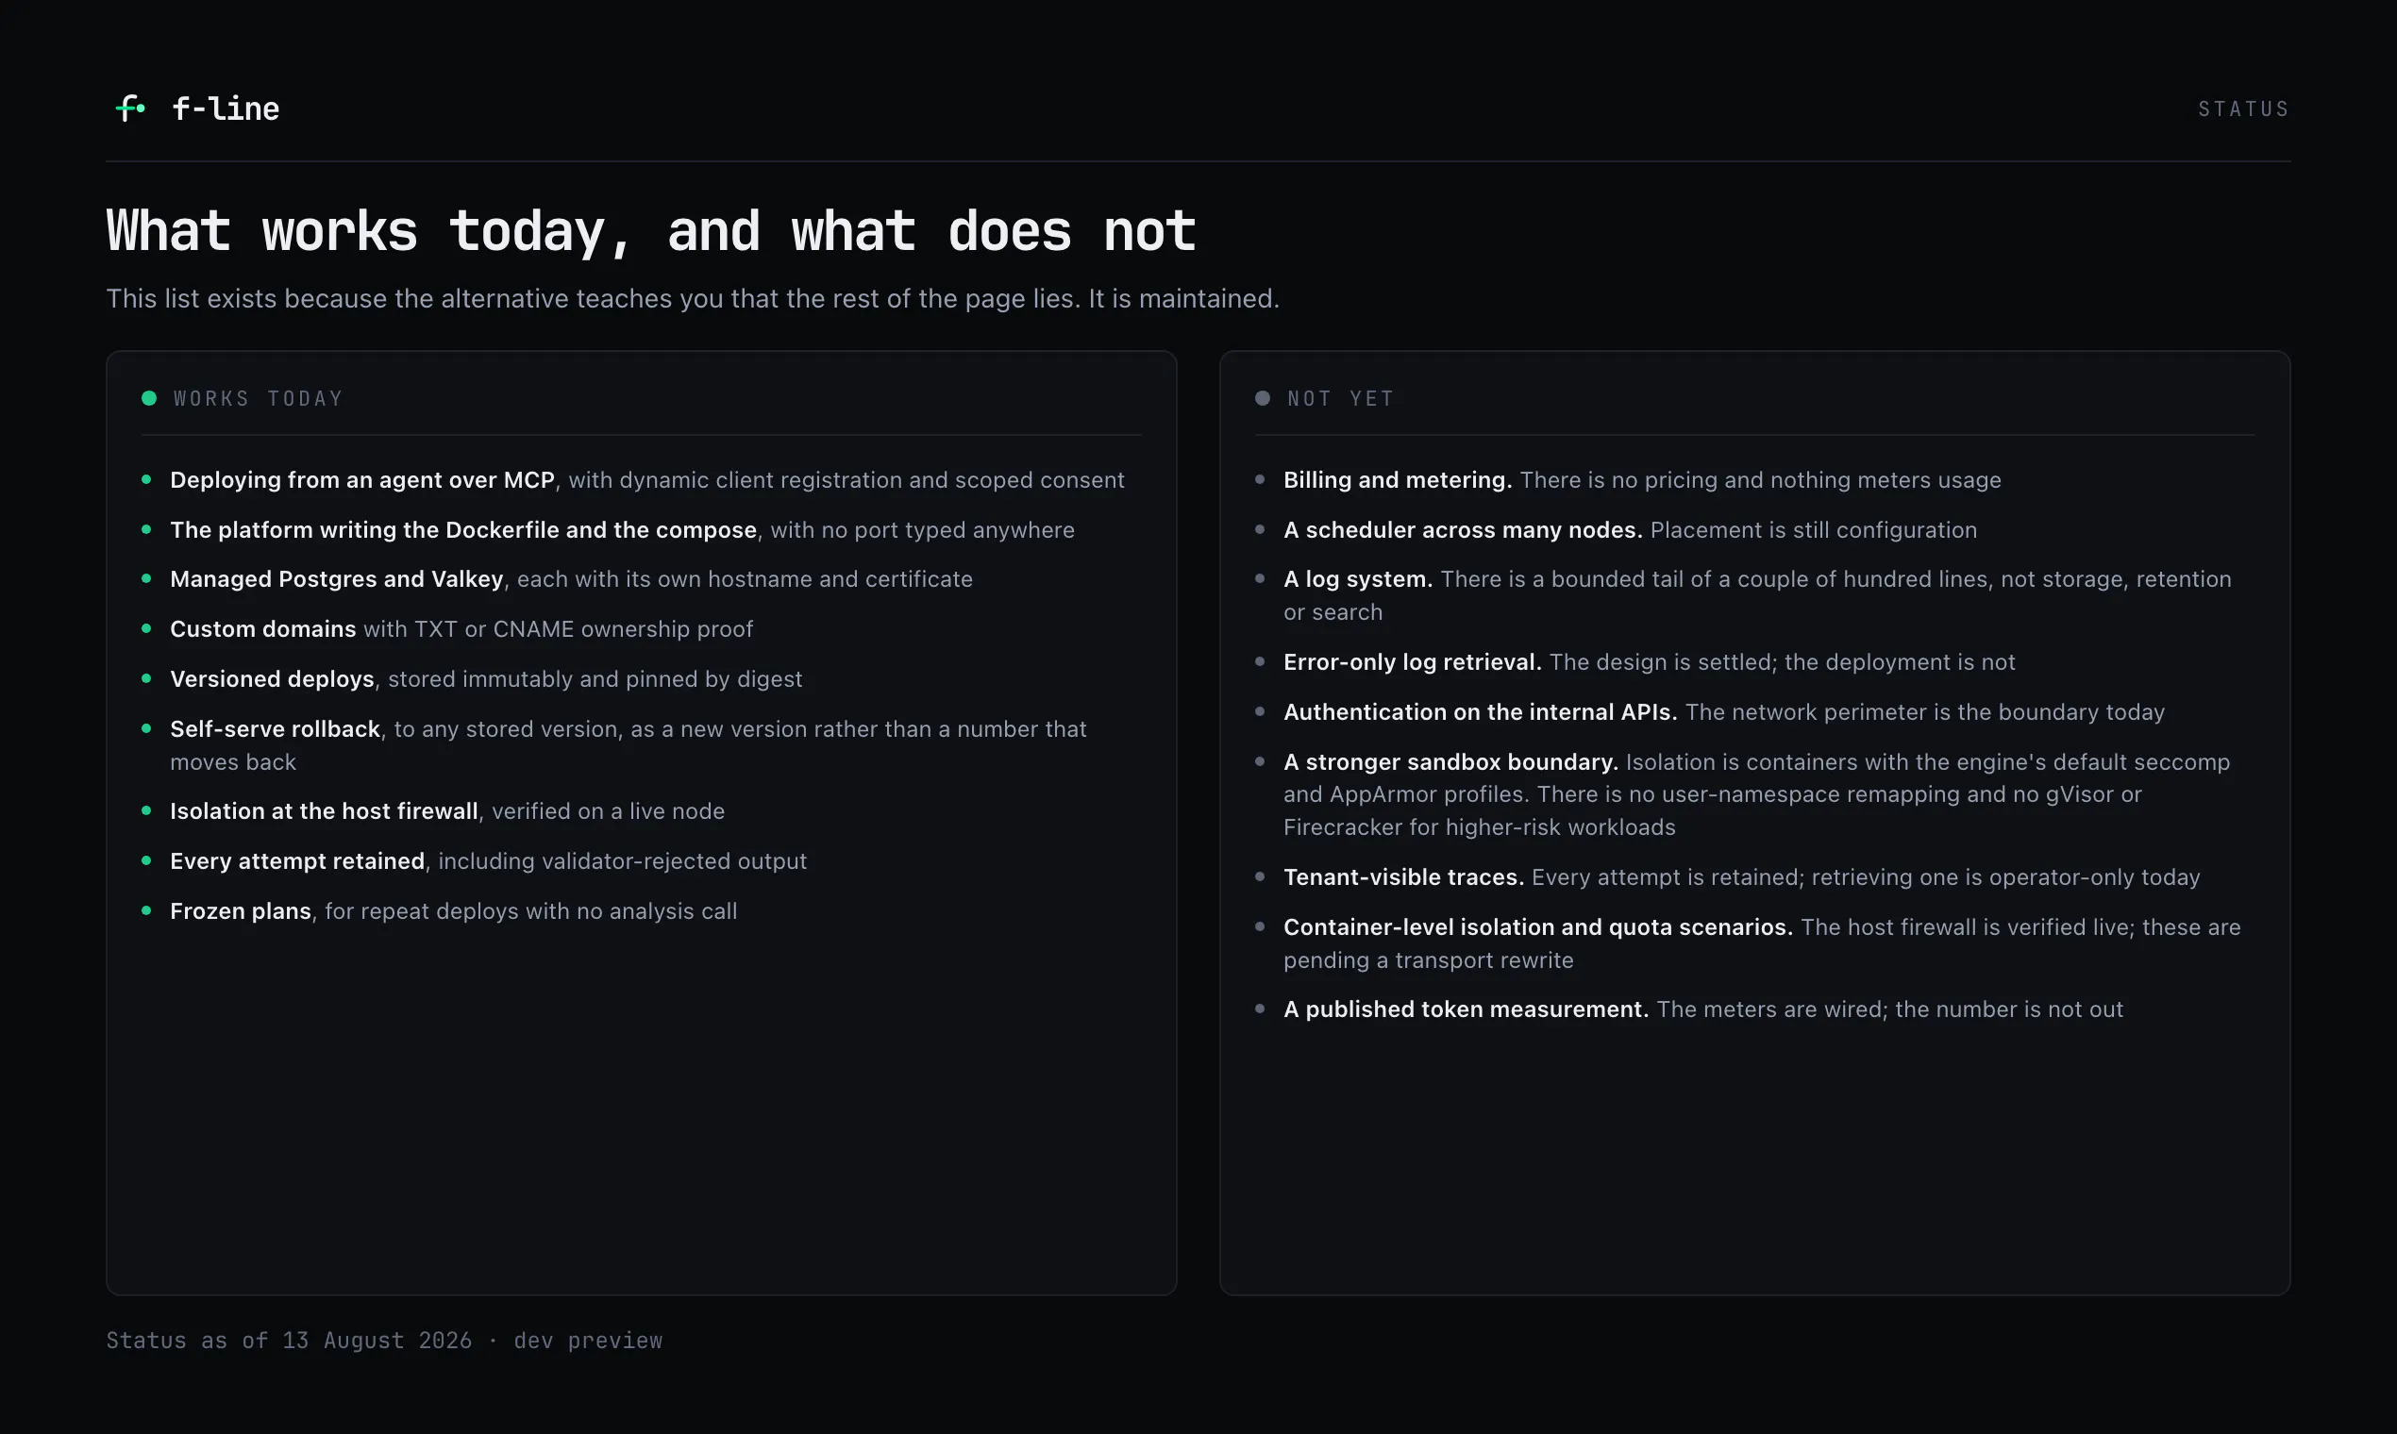Click the grey bullet beside 'A log system.'

(x=1261, y=579)
